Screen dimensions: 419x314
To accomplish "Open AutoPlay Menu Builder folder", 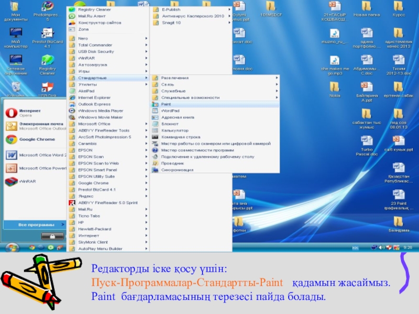I will [108, 249].
